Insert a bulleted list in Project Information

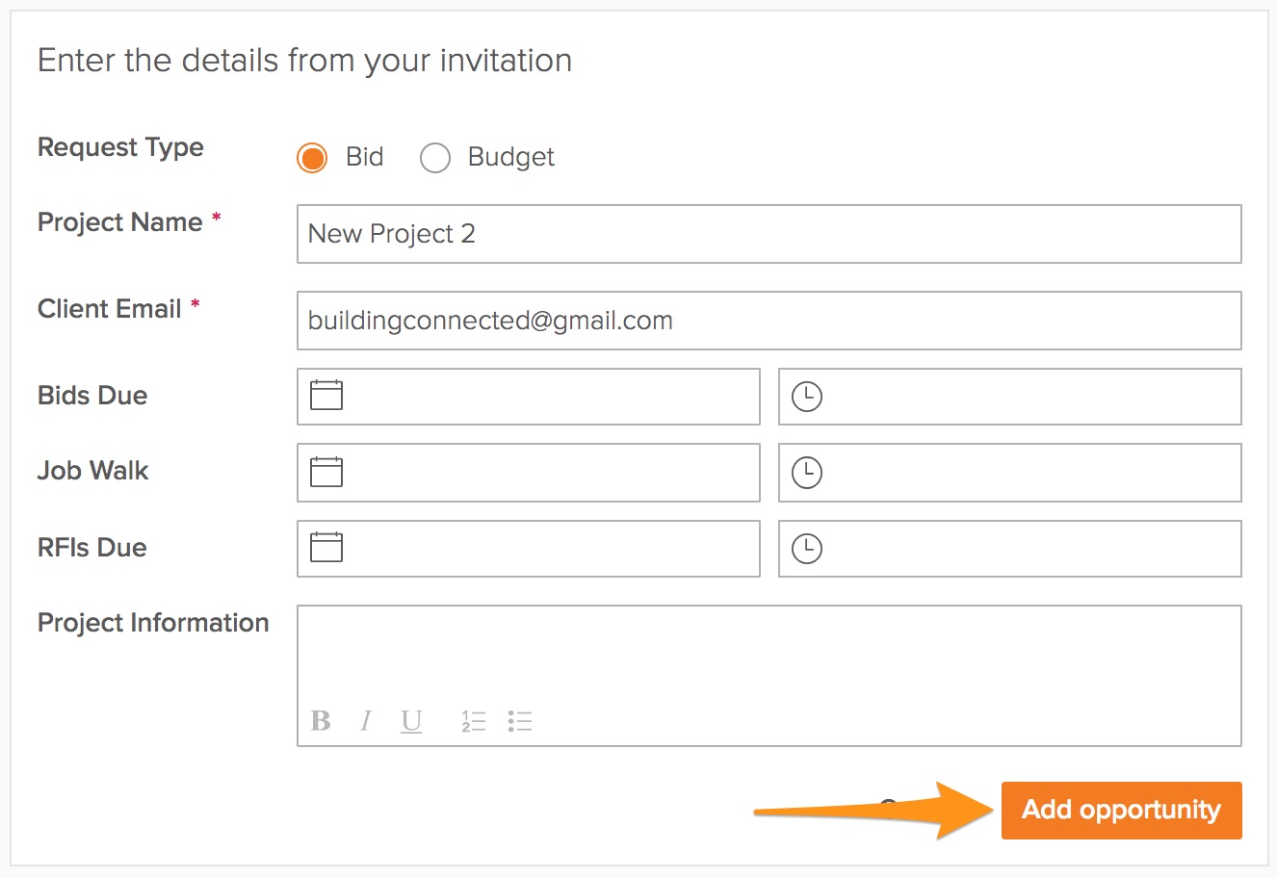pyautogui.click(x=520, y=721)
